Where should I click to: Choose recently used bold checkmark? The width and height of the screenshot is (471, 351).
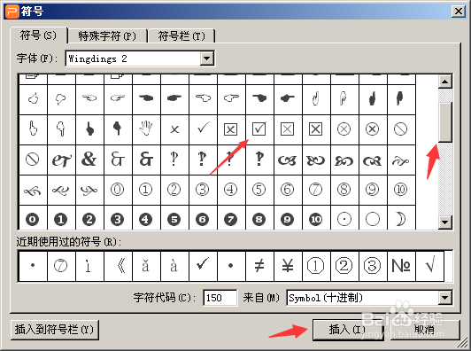(x=203, y=266)
